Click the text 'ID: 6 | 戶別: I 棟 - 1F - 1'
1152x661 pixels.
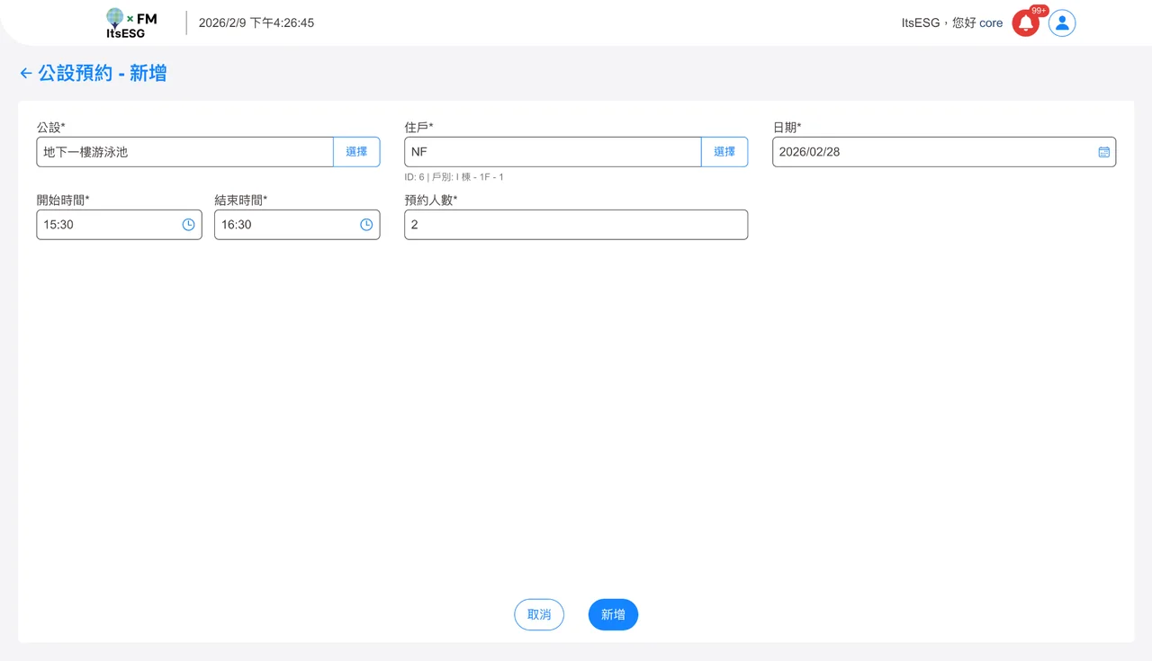pos(454,177)
